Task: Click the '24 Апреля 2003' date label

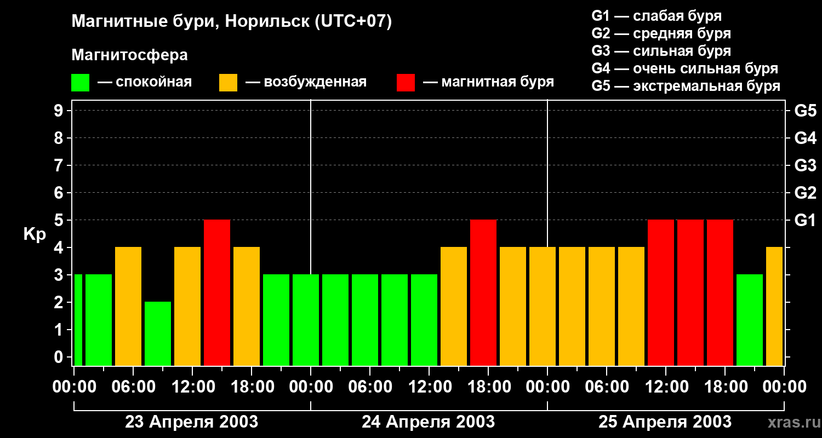Action: [429, 422]
